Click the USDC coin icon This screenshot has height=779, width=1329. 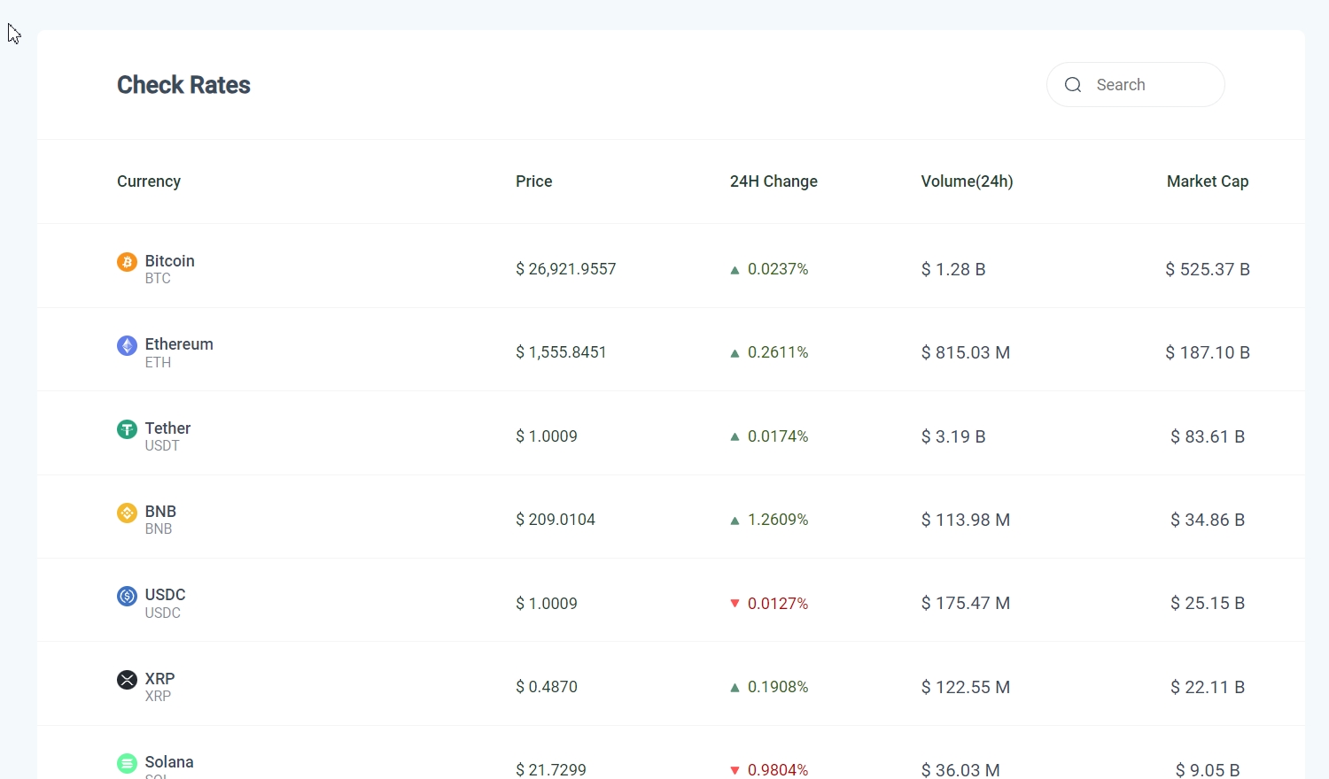pyautogui.click(x=127, y=596)
